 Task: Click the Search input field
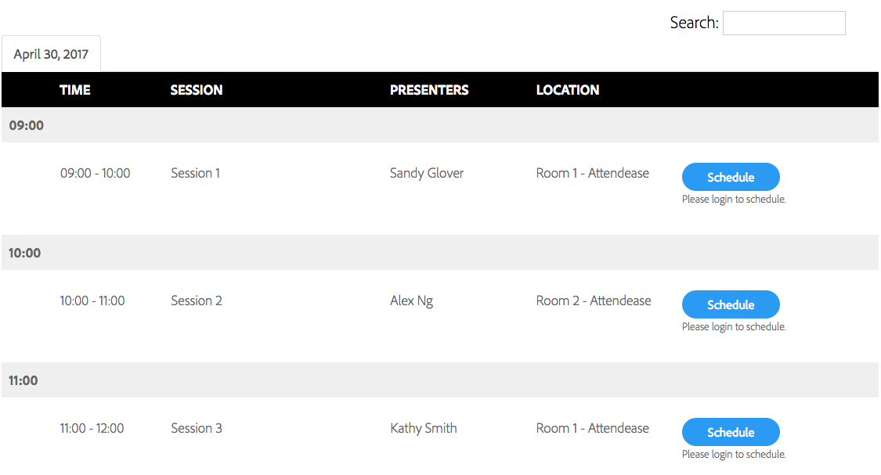coord(783,23)
